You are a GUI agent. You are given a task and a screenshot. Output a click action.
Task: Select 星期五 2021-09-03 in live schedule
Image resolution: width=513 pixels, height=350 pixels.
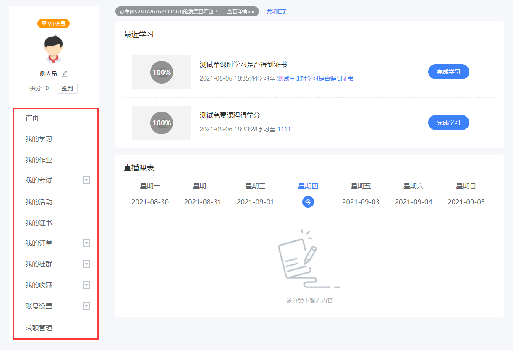(361, 194)
